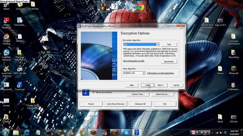This screenshot has width=243, height=136.
Task: Select the Terraria Save Game Editor folder
Action: coord(207,23)
